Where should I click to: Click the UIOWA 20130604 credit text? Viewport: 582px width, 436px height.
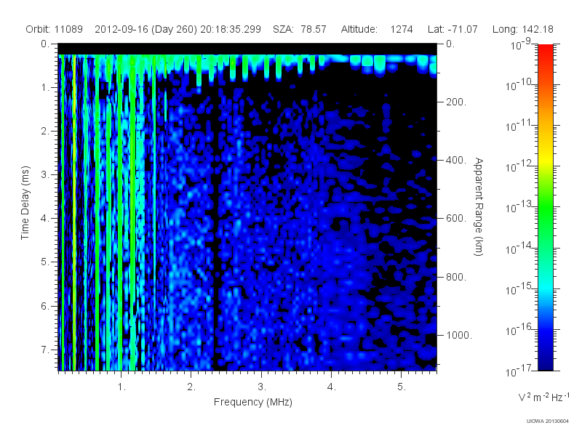(548, 421)
